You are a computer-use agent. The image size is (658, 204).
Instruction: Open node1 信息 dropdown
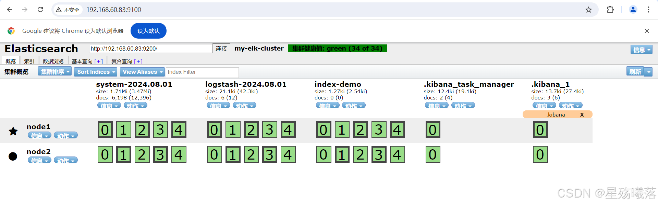[x=39, y=135]
